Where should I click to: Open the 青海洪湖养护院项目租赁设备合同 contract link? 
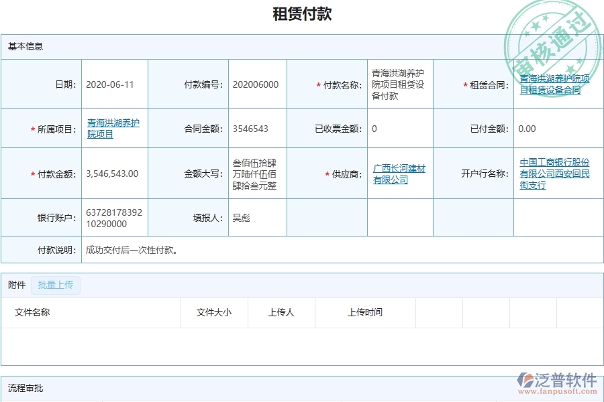pyautogui.click(x=553, y=84)
